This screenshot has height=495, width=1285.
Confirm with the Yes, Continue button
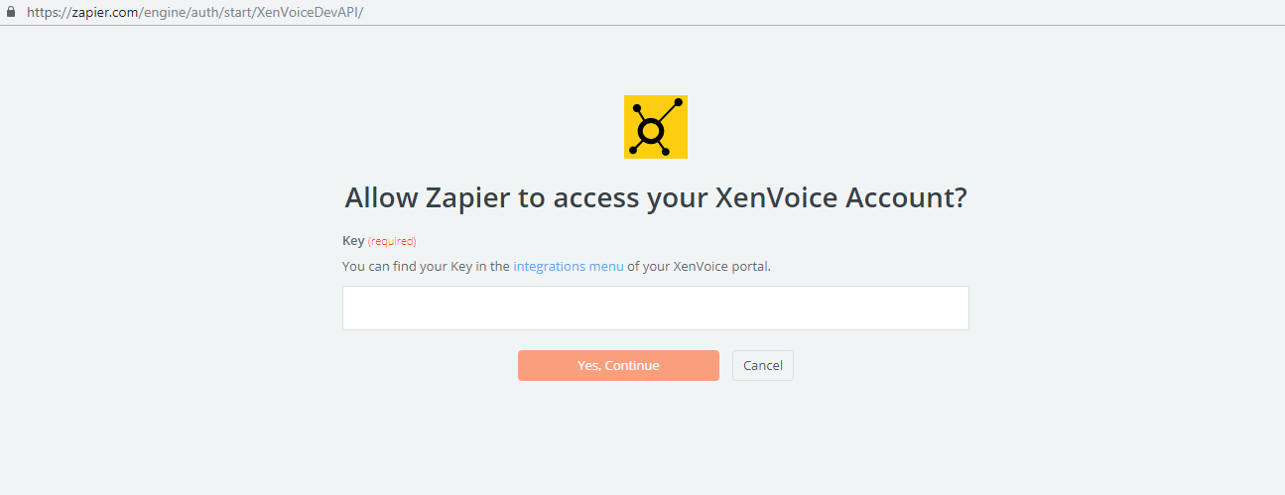[x=618, y=365]
